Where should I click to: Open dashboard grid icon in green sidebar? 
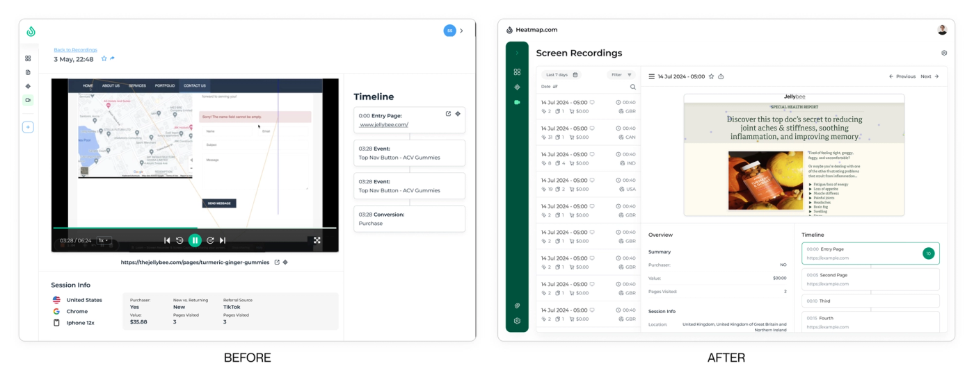(x=517, y=72)
